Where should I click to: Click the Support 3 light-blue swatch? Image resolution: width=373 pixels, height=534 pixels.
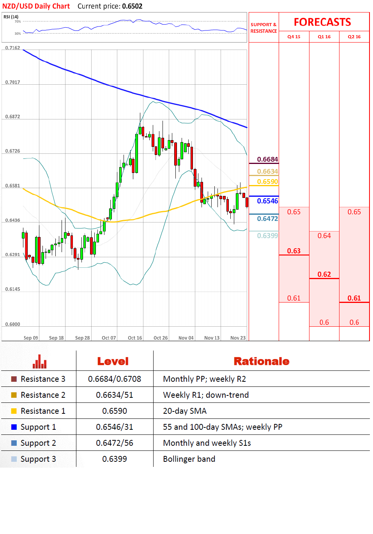click(14, 459)
